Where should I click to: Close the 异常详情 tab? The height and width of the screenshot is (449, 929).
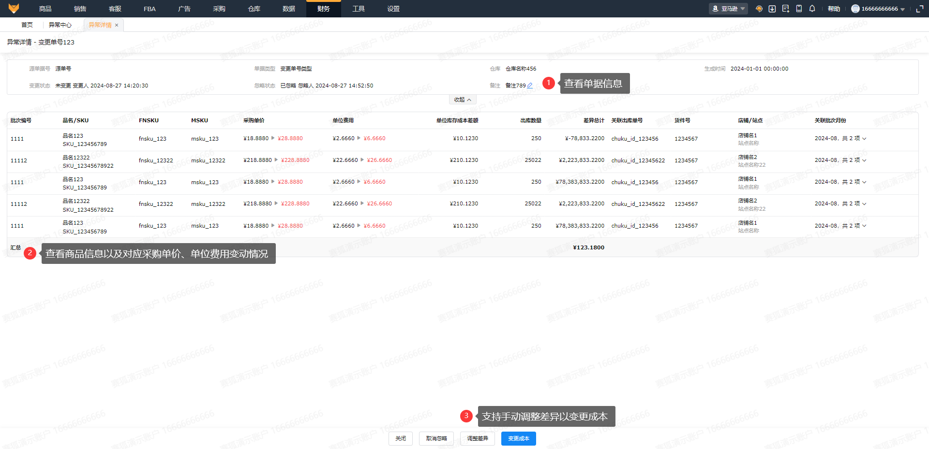pos(117,25)
